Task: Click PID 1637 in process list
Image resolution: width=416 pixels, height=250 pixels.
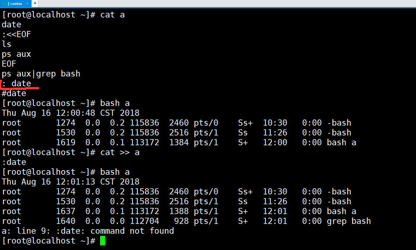Action: pos(66,211)
